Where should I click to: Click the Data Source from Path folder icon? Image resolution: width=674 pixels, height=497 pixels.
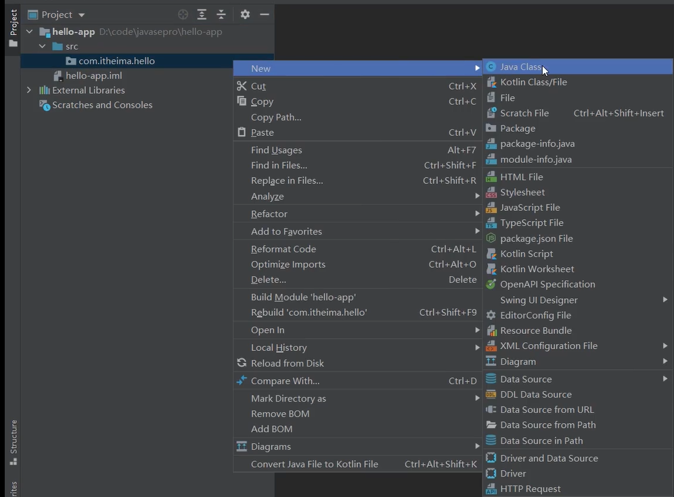pos(491,425)
